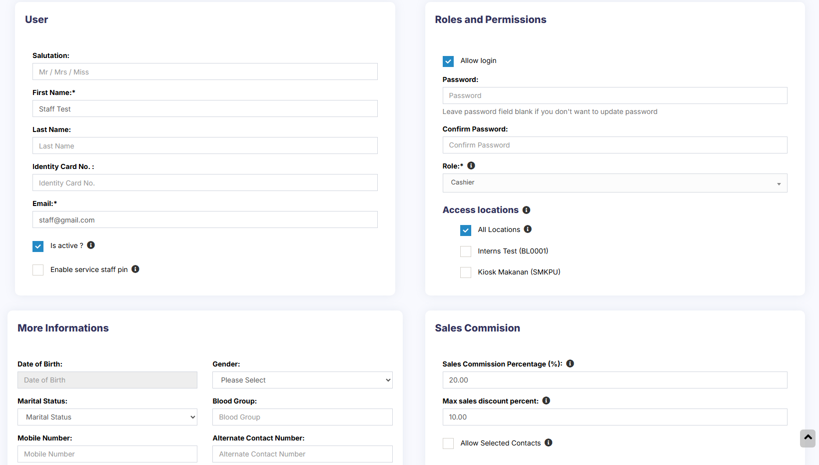Click Sales Commission Percentage info icon
819x465 pixels.
tap(570, 363)
